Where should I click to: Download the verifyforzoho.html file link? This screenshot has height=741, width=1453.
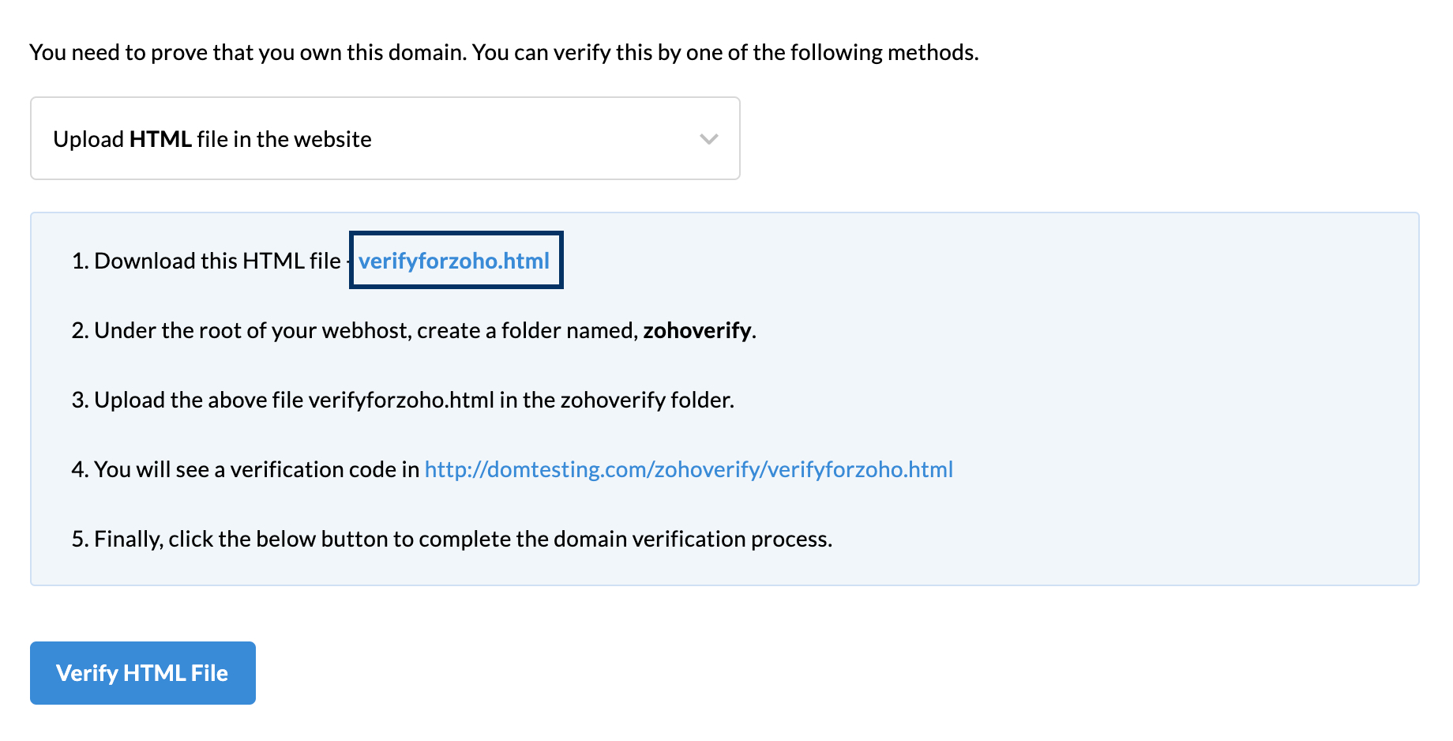coord(454,261)
